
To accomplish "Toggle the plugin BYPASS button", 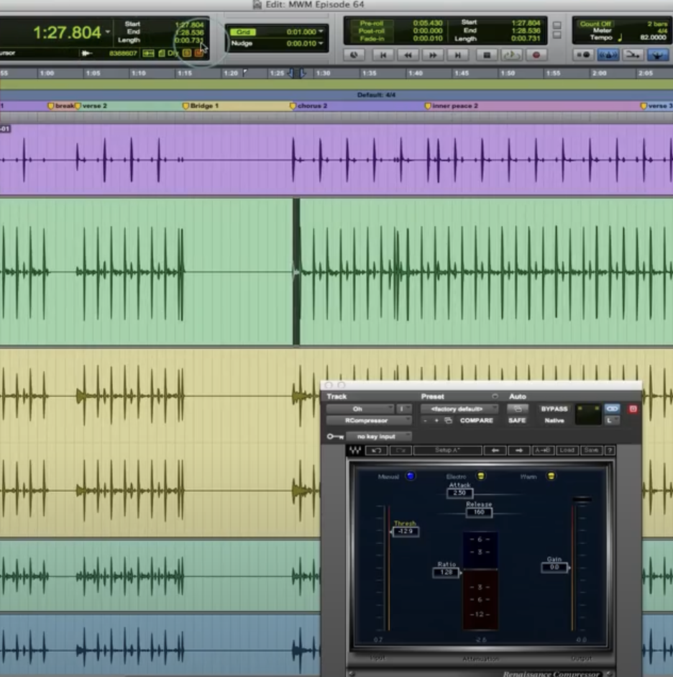I will click(554, 409).
